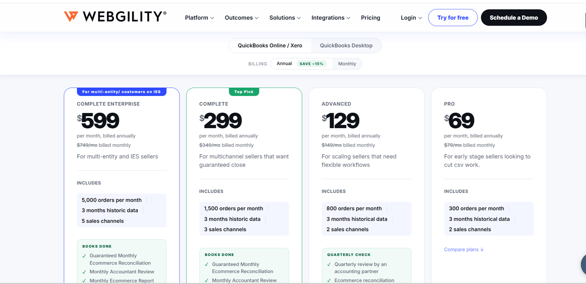Open the Outcomes dropdown

click(x=242, y=18)
